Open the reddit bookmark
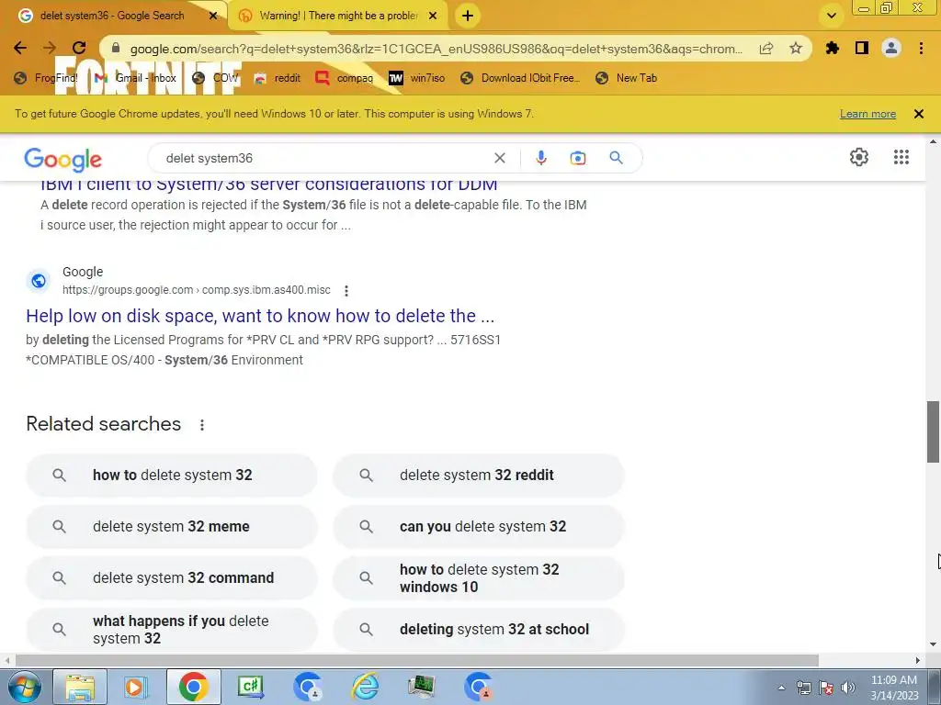This screenshot has height=705, width=941. pyautogui.click(x=277, y=78)
